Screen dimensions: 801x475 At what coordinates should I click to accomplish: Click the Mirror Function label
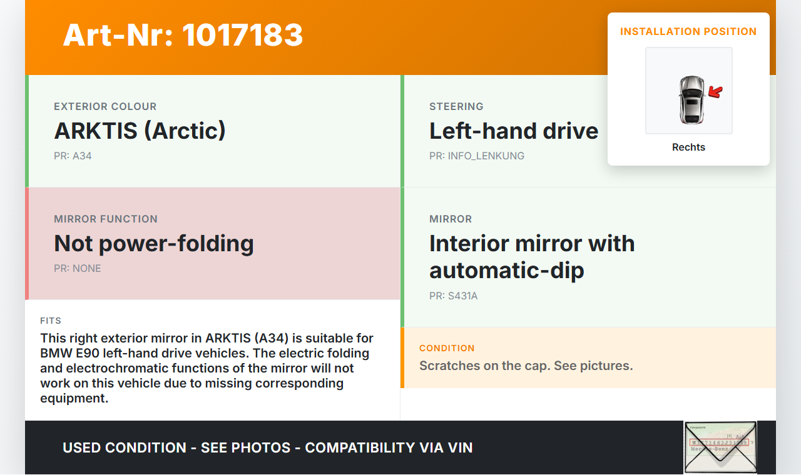(106, 219)
